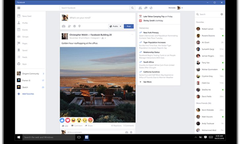The image size is (240, 144).
Task: Select the Sad crying reaction
Action: coord(85,120)
